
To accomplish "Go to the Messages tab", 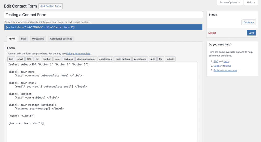I will [38, 39].
